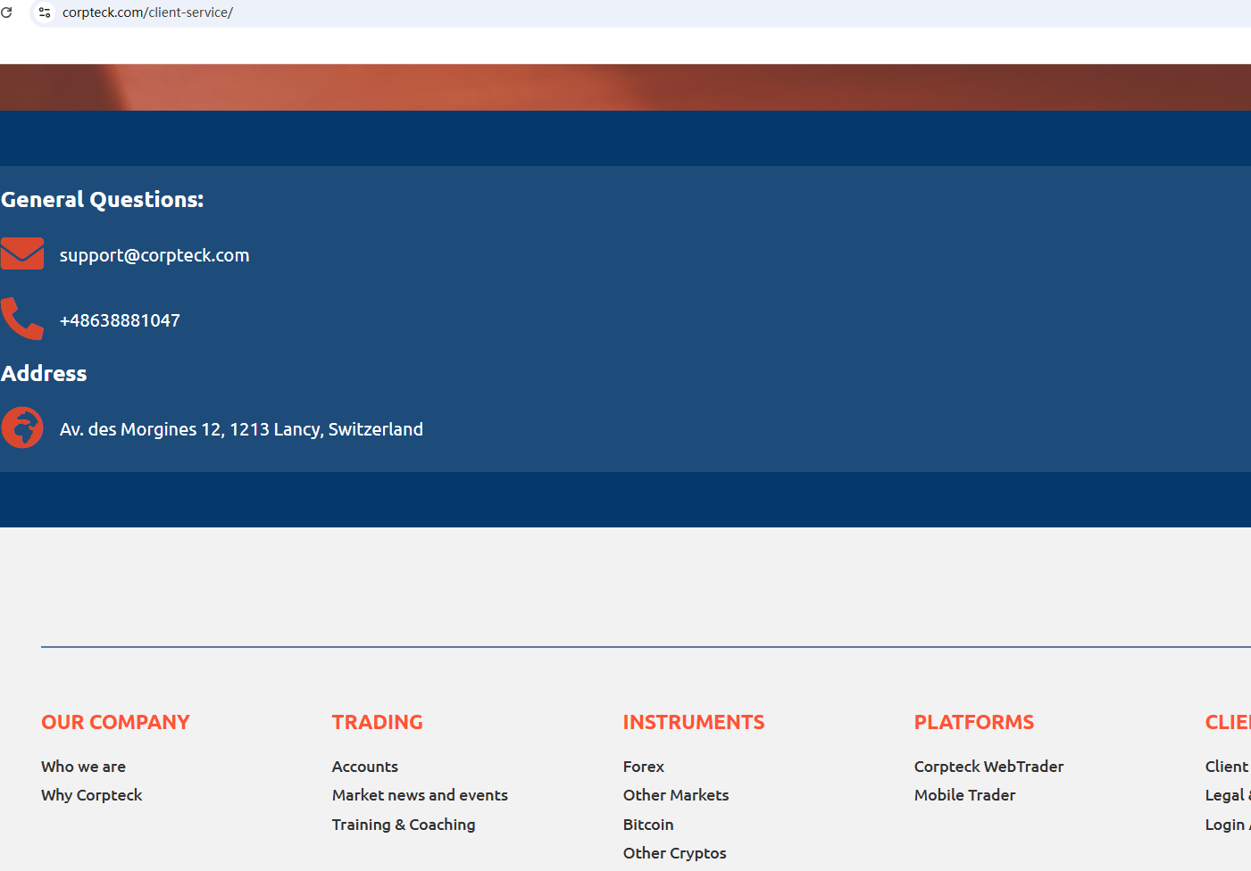
Task: Click the General Questions heading
Action: tap(103, 199)
